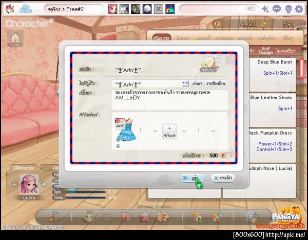Click the Spin stat progress bar

(86, 192)
